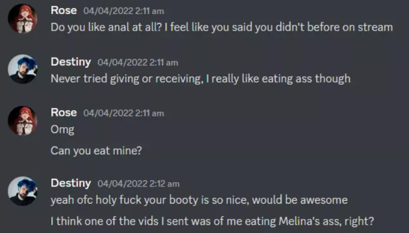Image resolution: width=409 pixels, height=233 pixels.
Task: Click the 'Omg' message text
Action: (62, 129)
